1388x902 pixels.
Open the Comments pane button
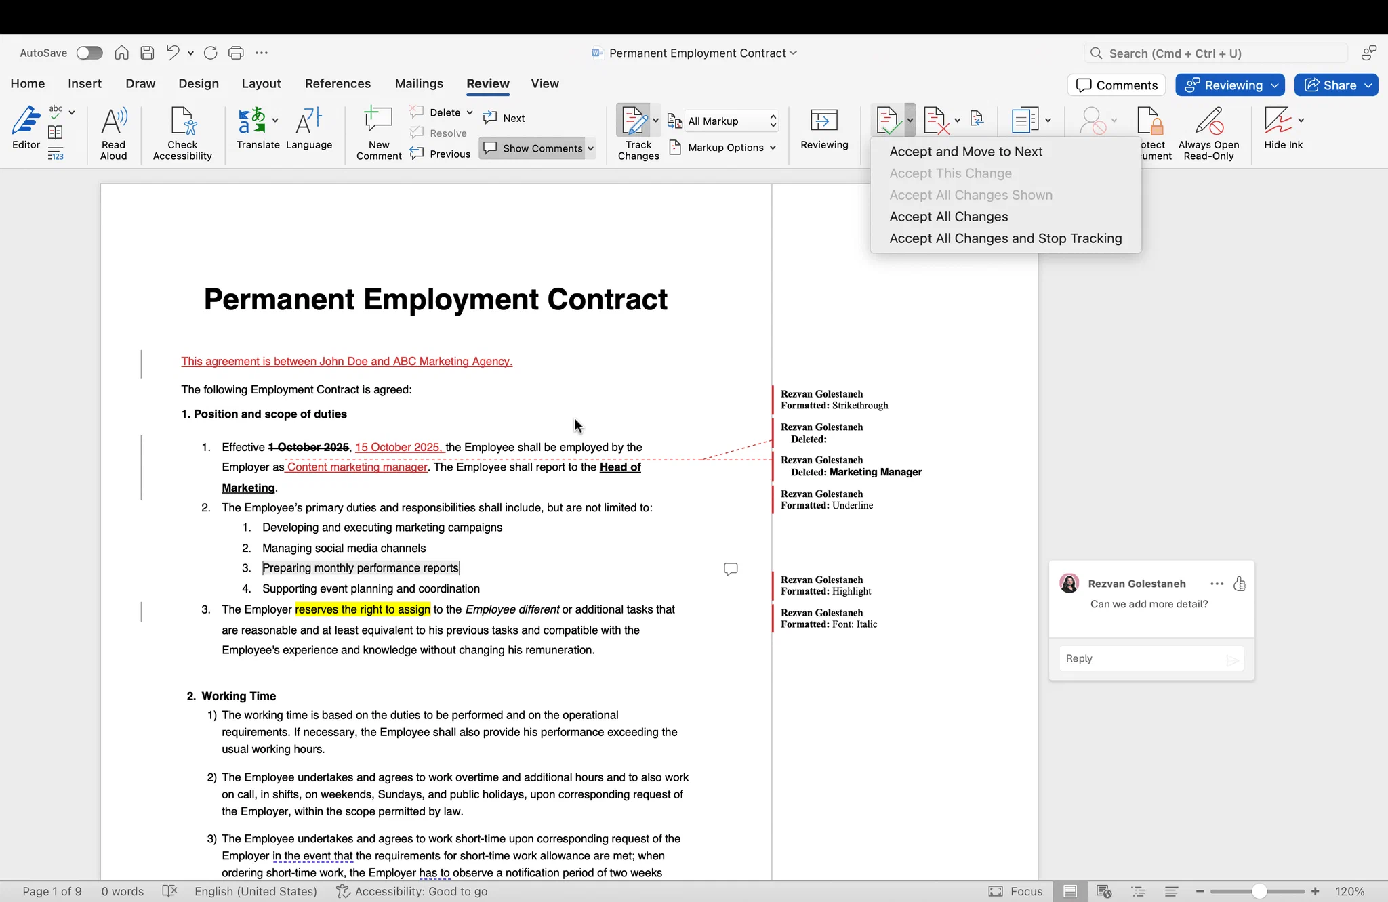click(x=1117, y=85)
